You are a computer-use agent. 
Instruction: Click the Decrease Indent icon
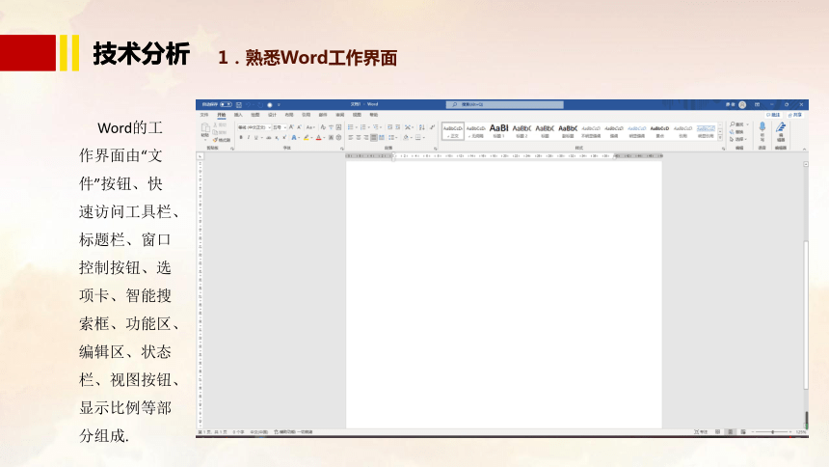tap(389, 127)
